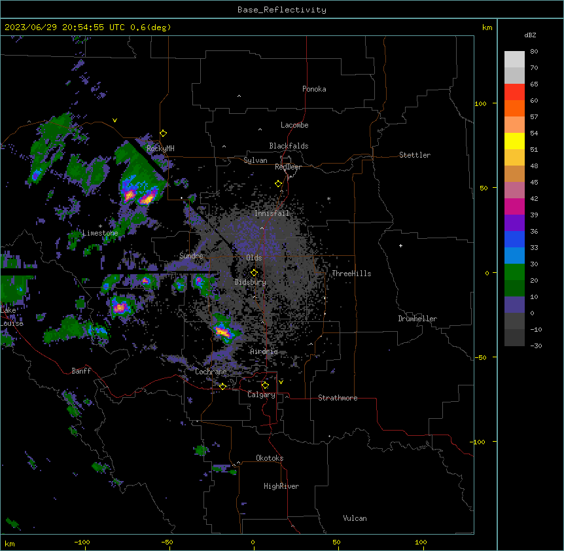
Task: Click the Vulcan city label
Action: click(x=355, y=518)
